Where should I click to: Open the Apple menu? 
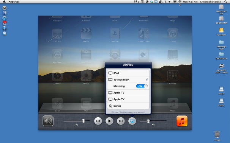coord(4,2)
